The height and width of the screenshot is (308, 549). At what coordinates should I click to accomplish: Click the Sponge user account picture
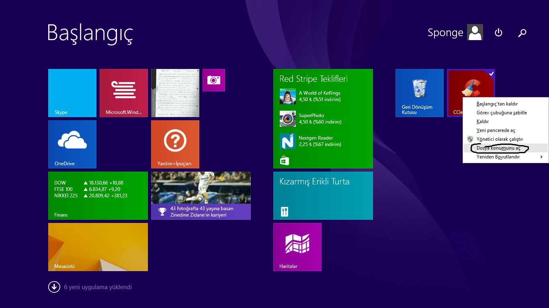[x=475, y=32]
